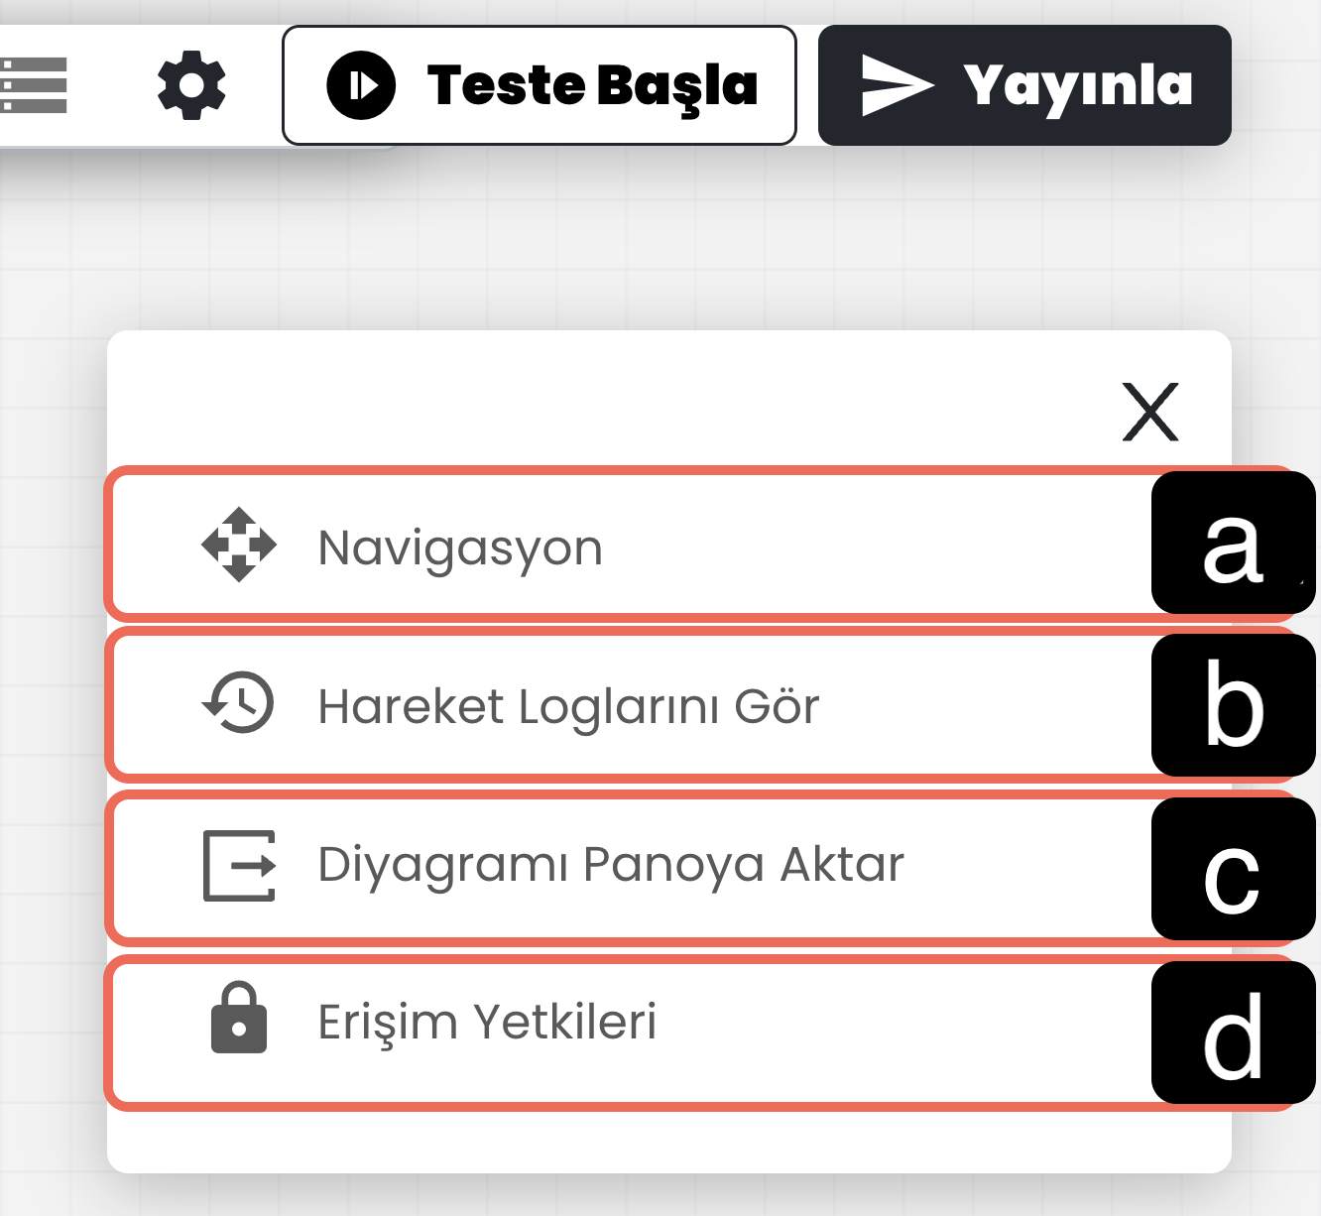
Task: Click the four-arrow Navigasyon icon
Action: click(239, 545)
